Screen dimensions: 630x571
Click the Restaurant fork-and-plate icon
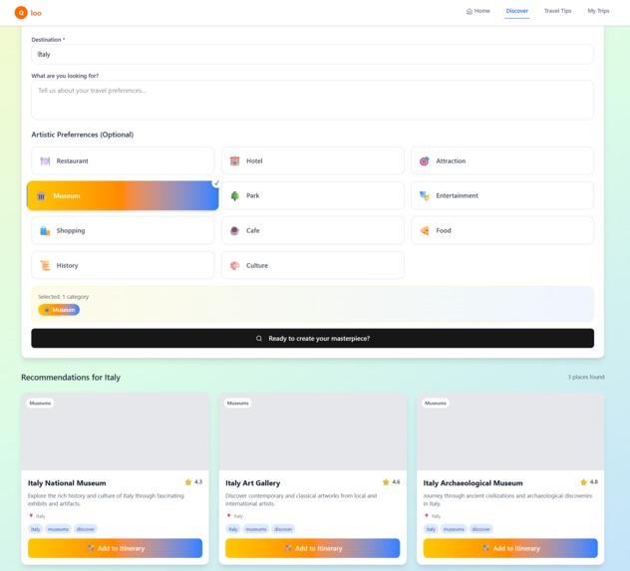point(45,161)
